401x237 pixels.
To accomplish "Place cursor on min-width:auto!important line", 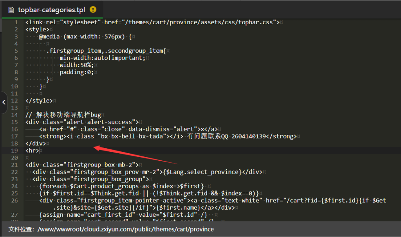I will pos(102,58).
